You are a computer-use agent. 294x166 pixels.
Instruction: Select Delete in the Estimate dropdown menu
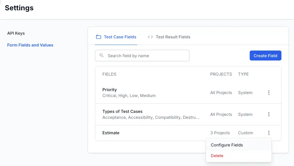coord(217,156)
